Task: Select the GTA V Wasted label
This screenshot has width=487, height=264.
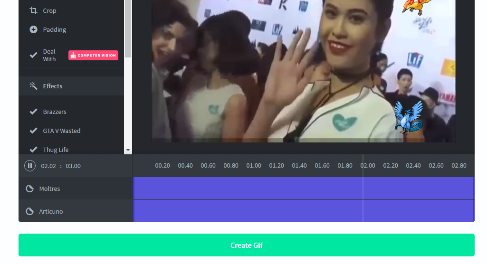Action: [61, 131]
